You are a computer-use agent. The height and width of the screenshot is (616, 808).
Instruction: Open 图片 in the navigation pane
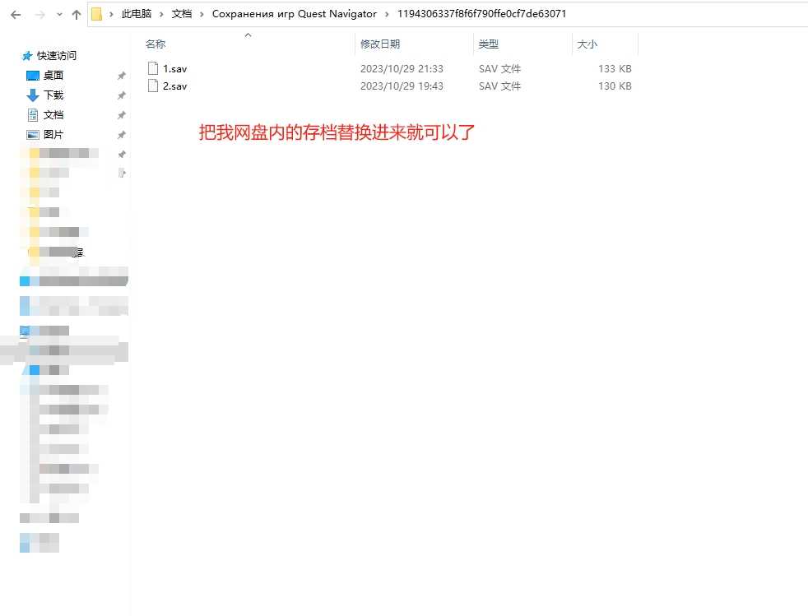[x=53, y=135]
